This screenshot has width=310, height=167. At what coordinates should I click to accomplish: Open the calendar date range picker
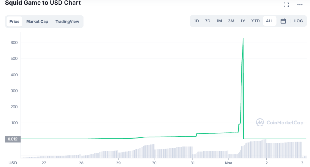tap(283, 21)
